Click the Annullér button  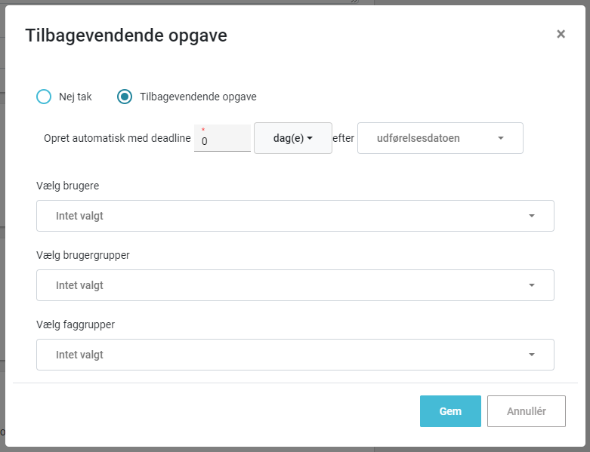[527, 411]
